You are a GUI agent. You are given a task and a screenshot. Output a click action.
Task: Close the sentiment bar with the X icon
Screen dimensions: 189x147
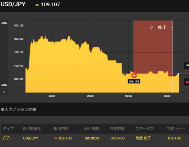pos(4,92)
